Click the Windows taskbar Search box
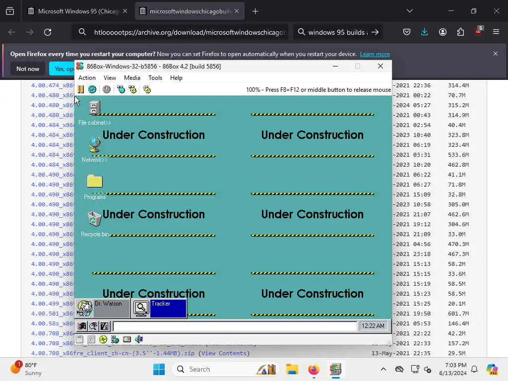 [226, 369]
